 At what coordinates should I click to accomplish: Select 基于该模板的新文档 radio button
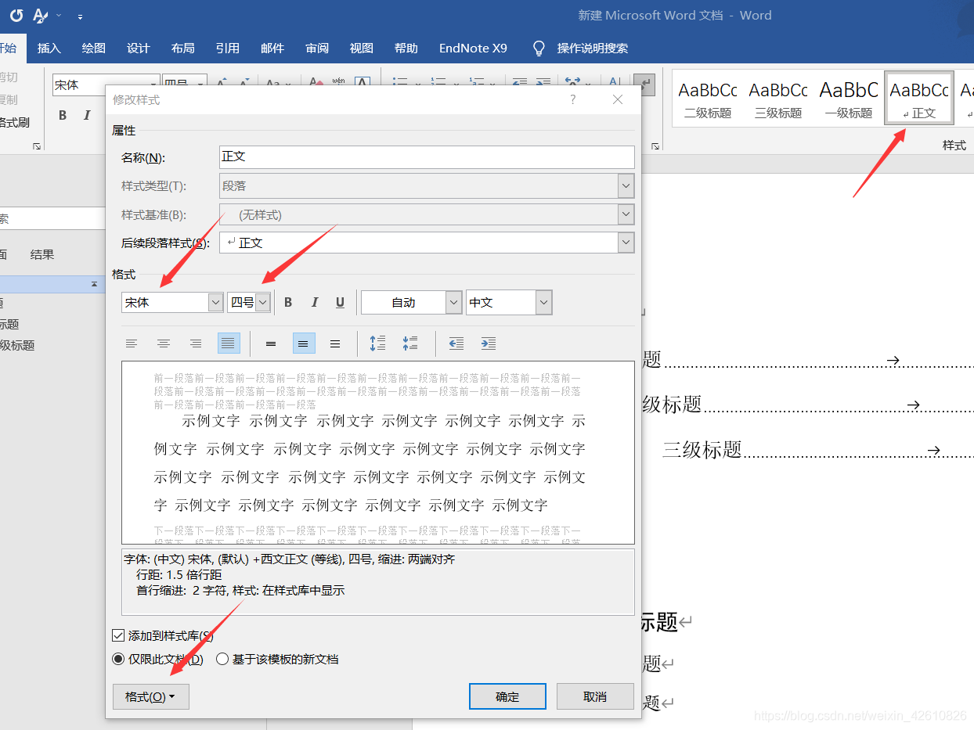click(222, 659)
